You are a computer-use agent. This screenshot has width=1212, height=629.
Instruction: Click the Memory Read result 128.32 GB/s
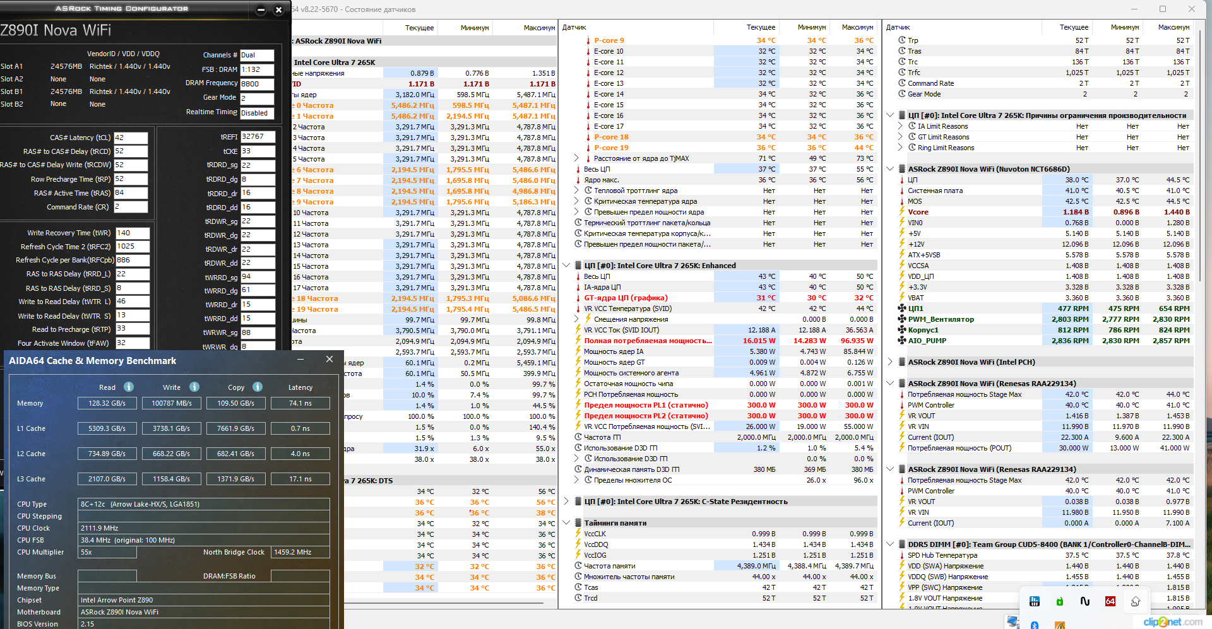coord(107,403)
